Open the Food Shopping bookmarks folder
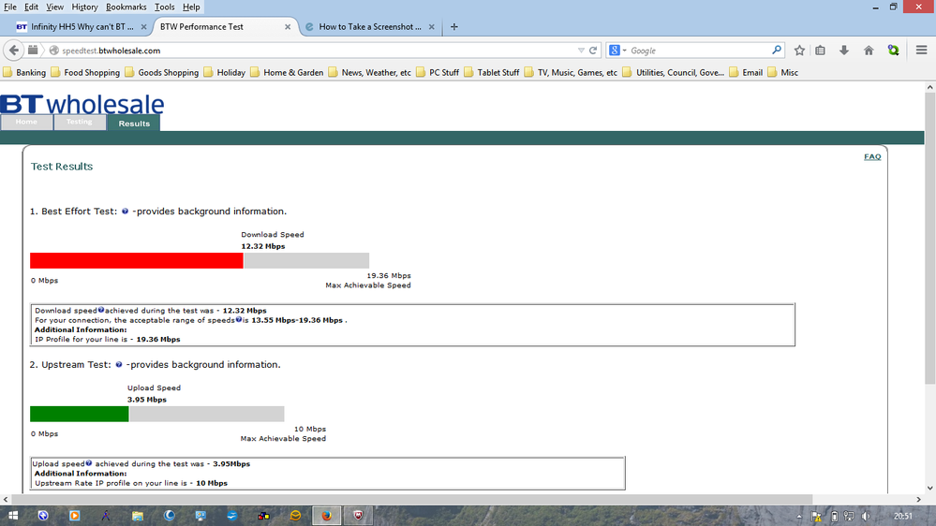The height and width of the screenshot is (526, 936). tap(85, 72)
